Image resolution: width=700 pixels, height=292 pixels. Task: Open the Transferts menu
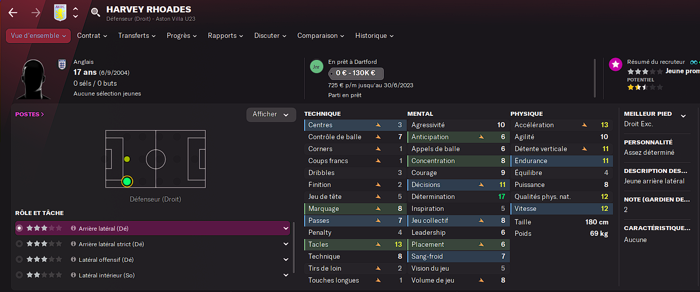coord(137,36)
